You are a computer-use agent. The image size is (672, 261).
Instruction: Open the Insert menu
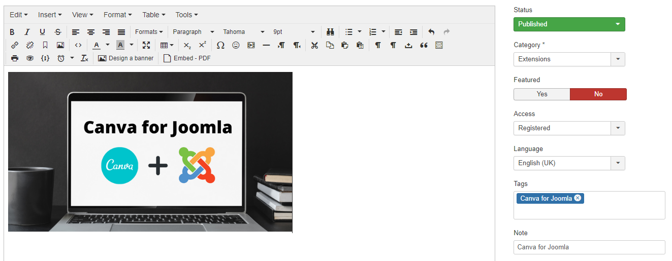(50, 15)
